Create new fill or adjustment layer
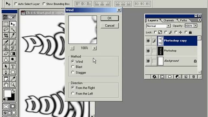Viewport: 208px width, 117px height. click(178, 77)
